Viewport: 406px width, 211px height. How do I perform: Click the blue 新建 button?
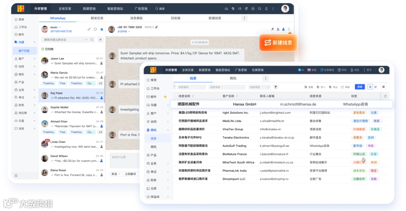[360, 87]
